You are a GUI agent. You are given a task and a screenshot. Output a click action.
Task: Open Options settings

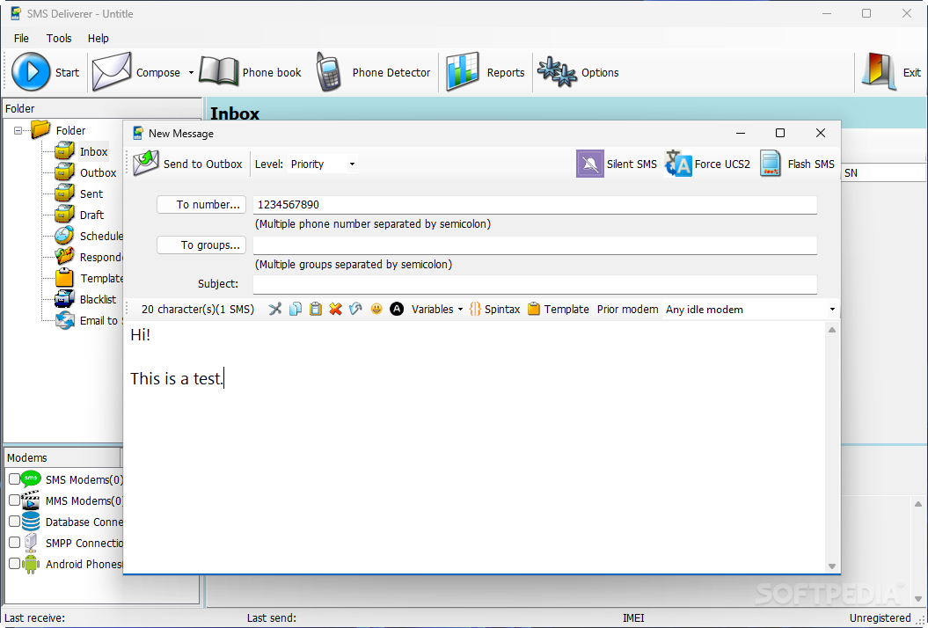pyautogui.click(x=578, y=72)
